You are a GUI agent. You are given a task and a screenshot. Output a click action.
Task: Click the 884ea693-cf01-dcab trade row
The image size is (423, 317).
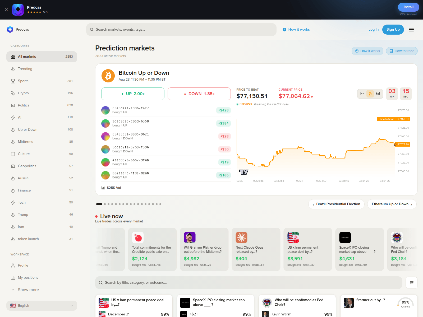pos(166,175)
